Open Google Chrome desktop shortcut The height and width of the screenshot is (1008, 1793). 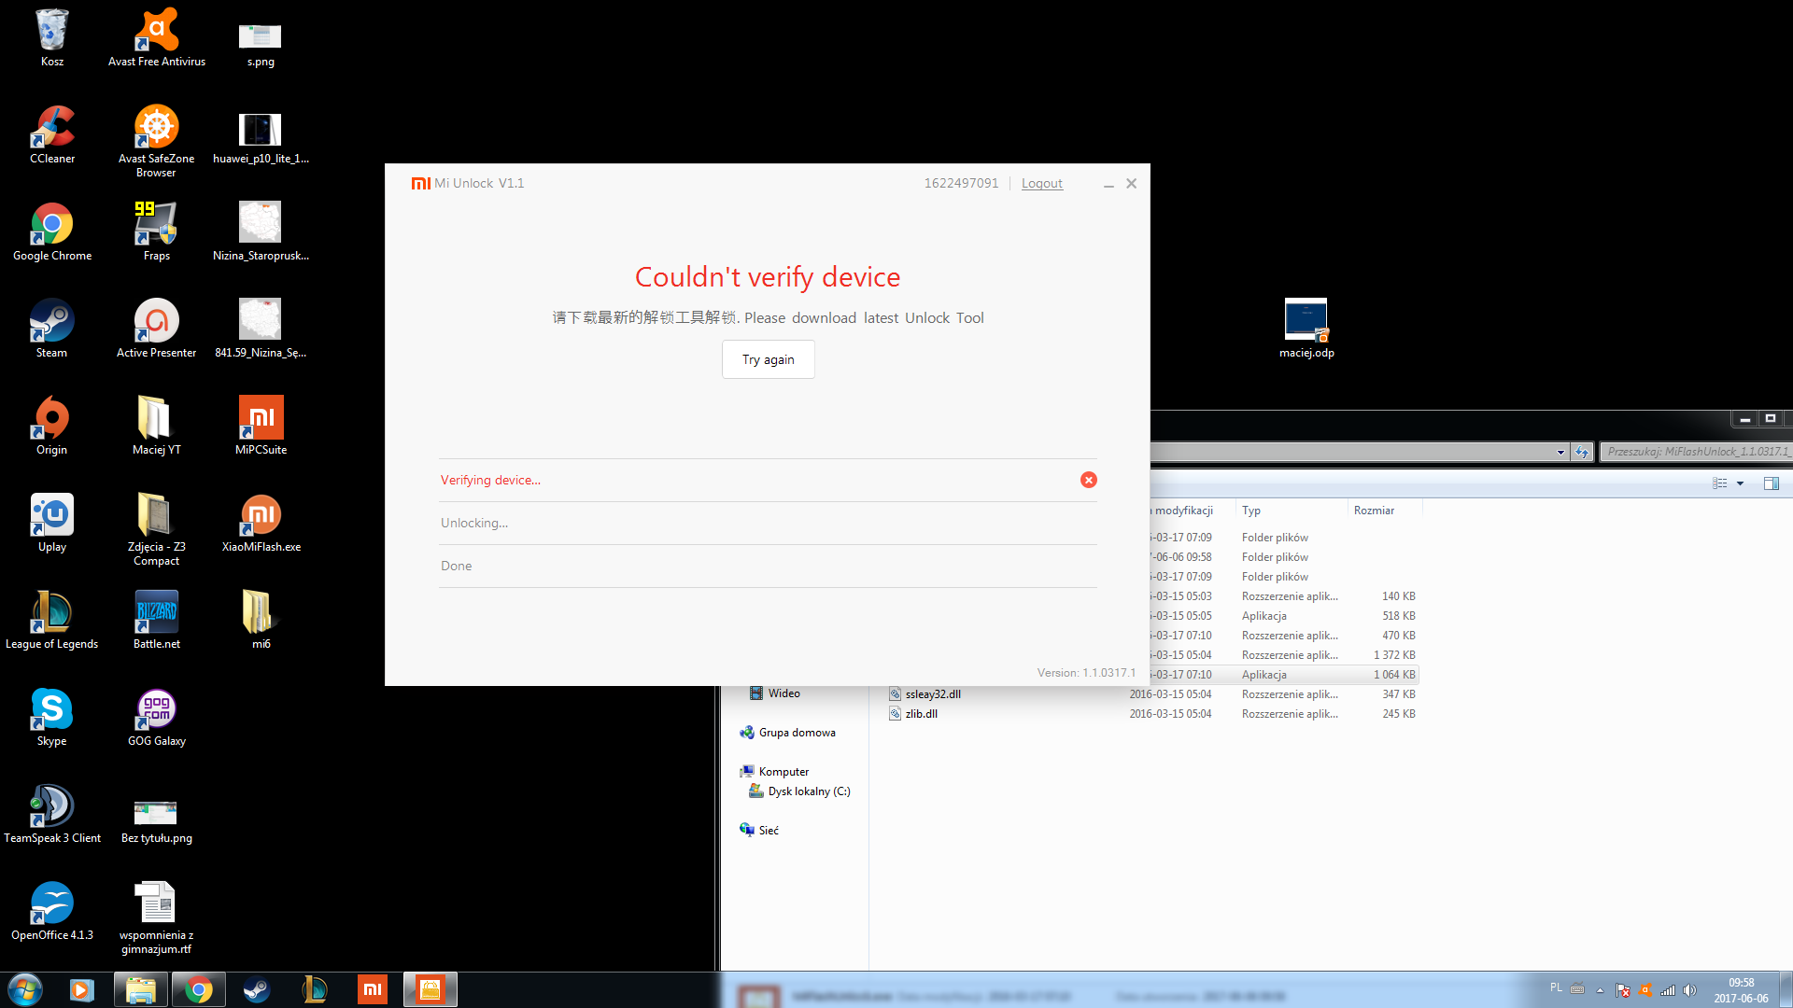point(52,231)
